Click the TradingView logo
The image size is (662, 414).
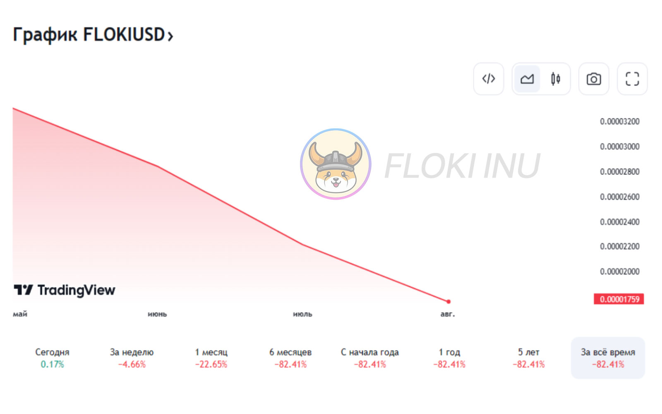tap(65, 290)
